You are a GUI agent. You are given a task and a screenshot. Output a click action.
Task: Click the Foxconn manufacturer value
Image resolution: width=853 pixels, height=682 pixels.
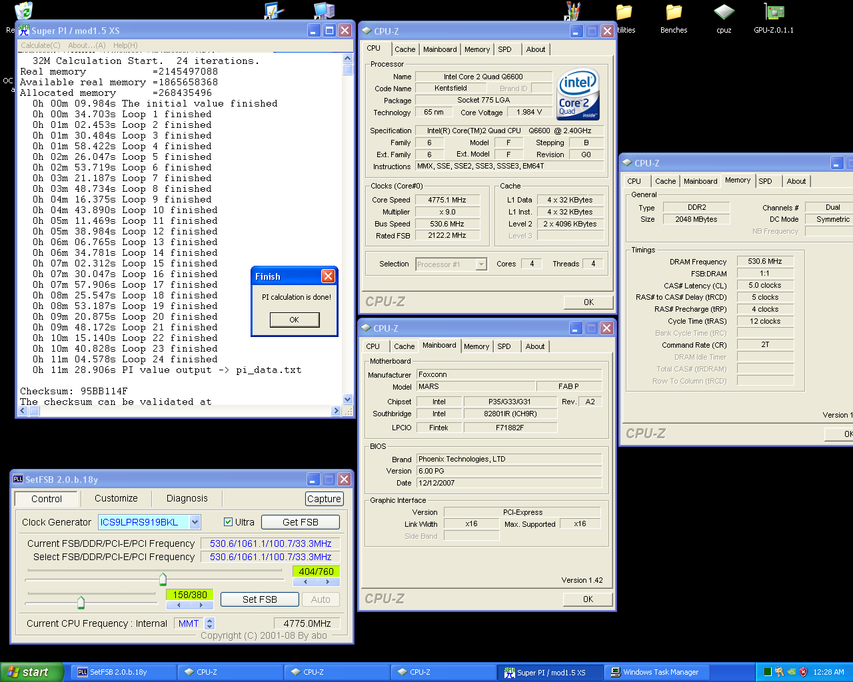coord(509,374)
